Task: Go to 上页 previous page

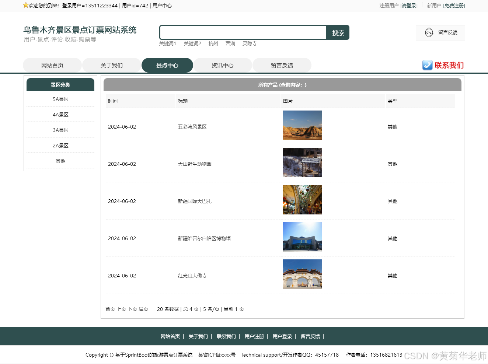Action: click(121, 309)
